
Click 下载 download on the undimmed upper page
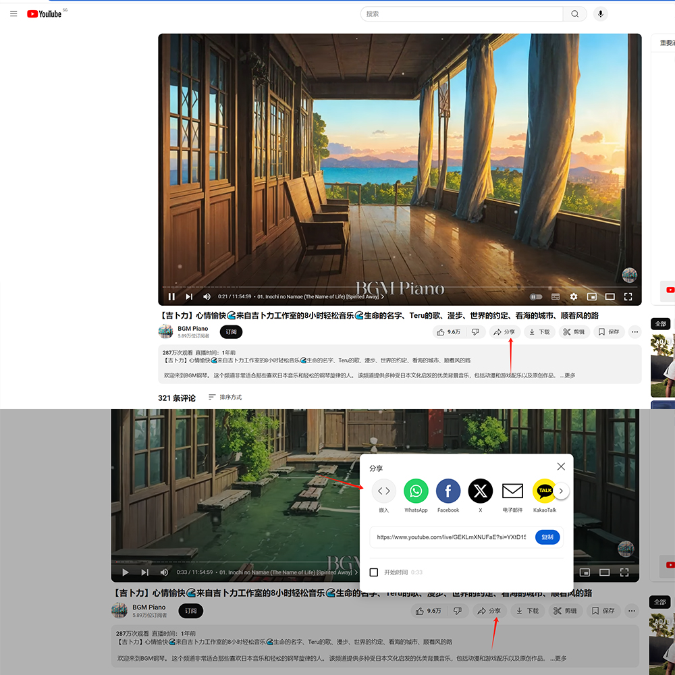(539, 332)
